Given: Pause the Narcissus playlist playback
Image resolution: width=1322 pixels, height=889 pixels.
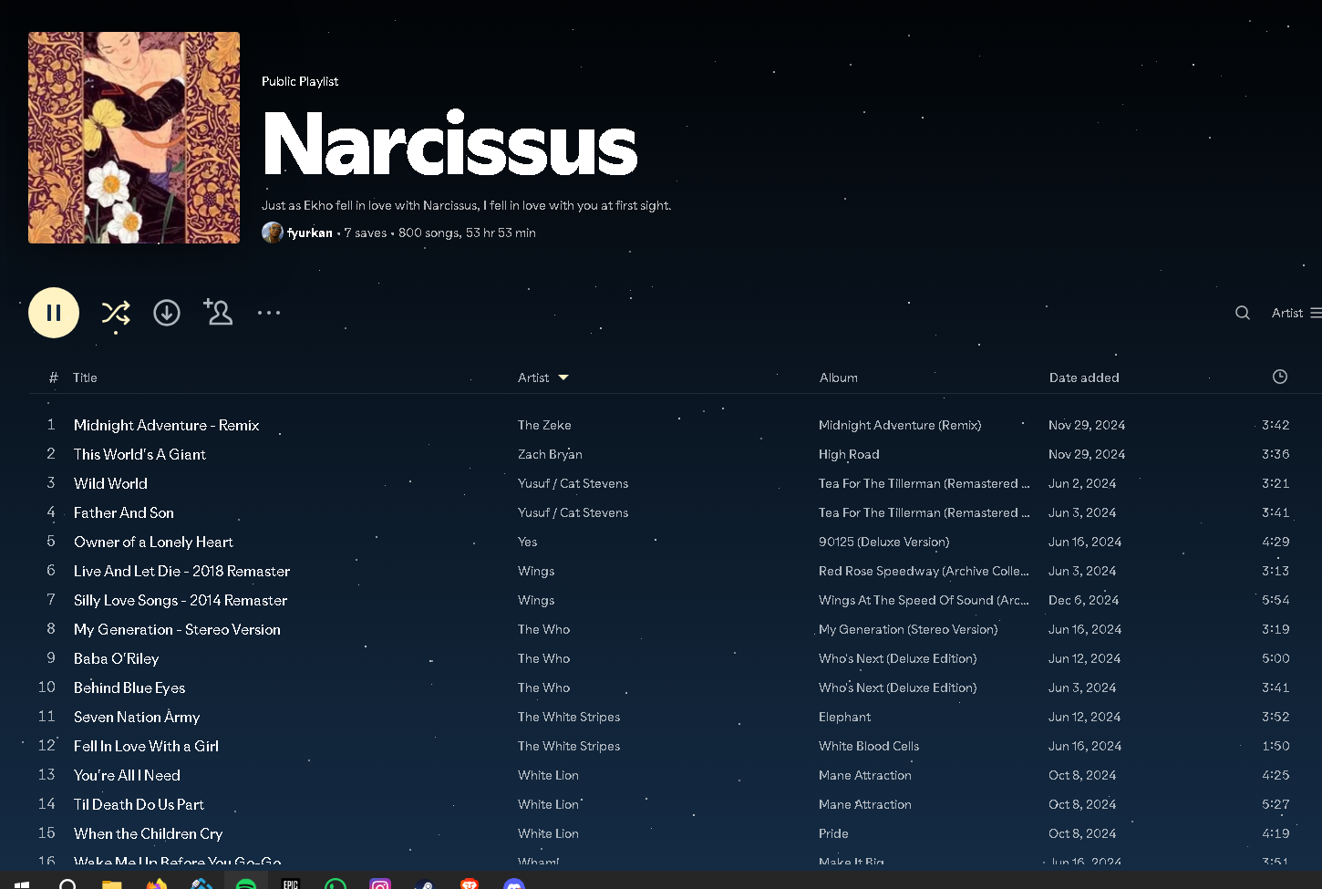Looking at the screenshot, I should (54, 313).
